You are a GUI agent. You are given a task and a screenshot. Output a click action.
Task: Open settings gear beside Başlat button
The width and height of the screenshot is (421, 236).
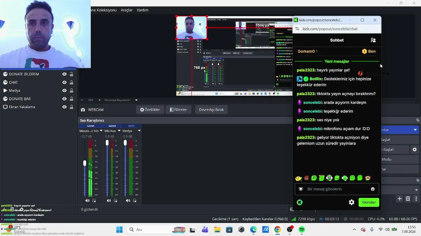point(415,149)
